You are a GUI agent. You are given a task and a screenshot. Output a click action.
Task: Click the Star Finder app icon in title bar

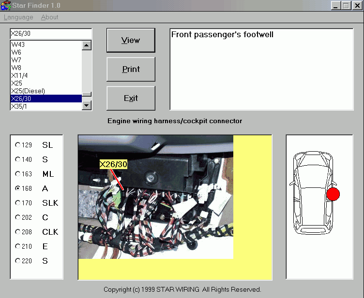[x=6, y=5]
